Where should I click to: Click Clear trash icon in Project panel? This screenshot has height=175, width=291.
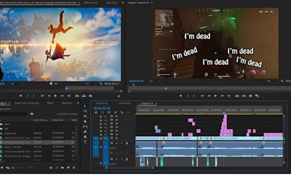click(74, 168)
